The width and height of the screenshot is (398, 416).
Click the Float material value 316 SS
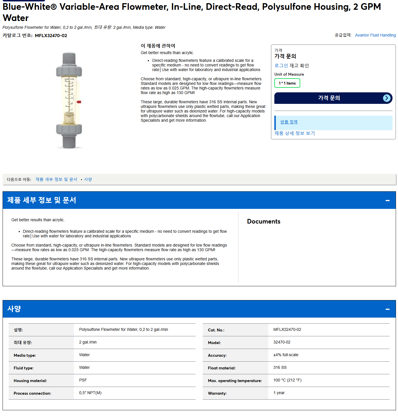[280, 368]
